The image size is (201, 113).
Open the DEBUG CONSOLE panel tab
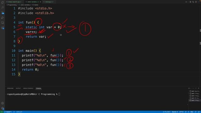pos(28,89)
